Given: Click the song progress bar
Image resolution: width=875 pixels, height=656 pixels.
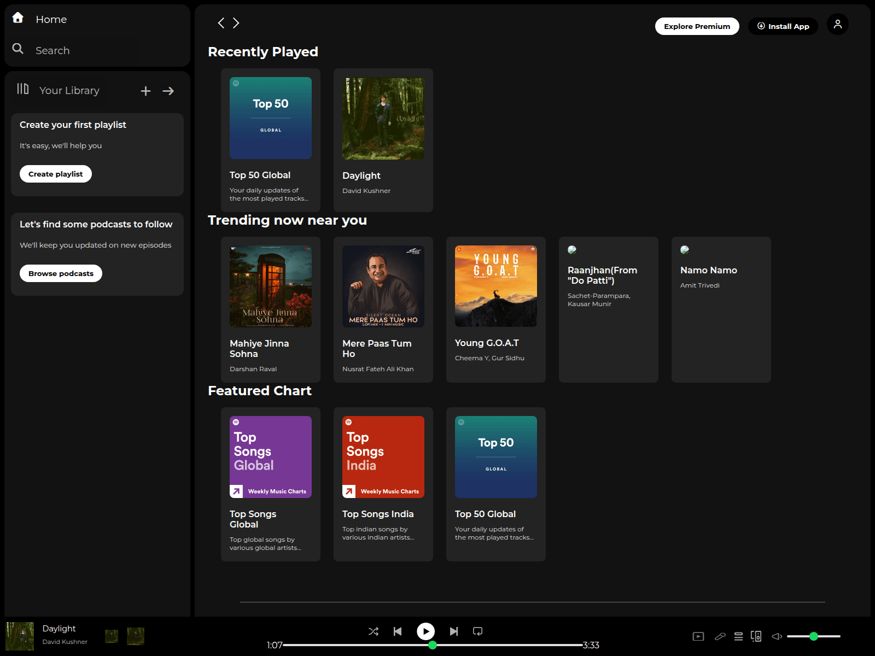Looking at the screenshot, I should (x=433, y=645).
